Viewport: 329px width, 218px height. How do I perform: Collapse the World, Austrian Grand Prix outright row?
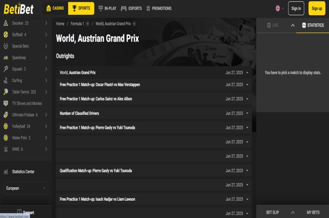[154, 73]
